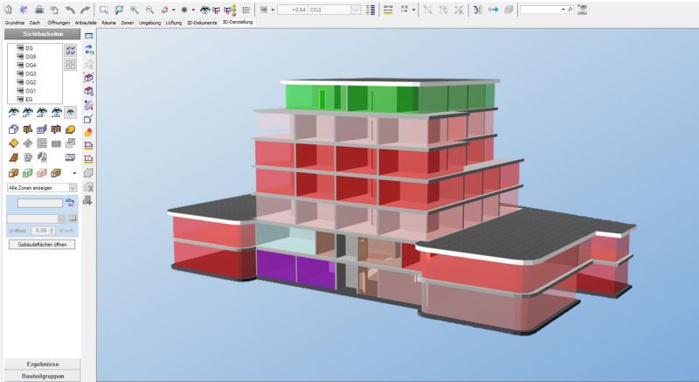
Task: Select the OG3 floor in the list
Action: pyautogui.click(x=31, y=74)
